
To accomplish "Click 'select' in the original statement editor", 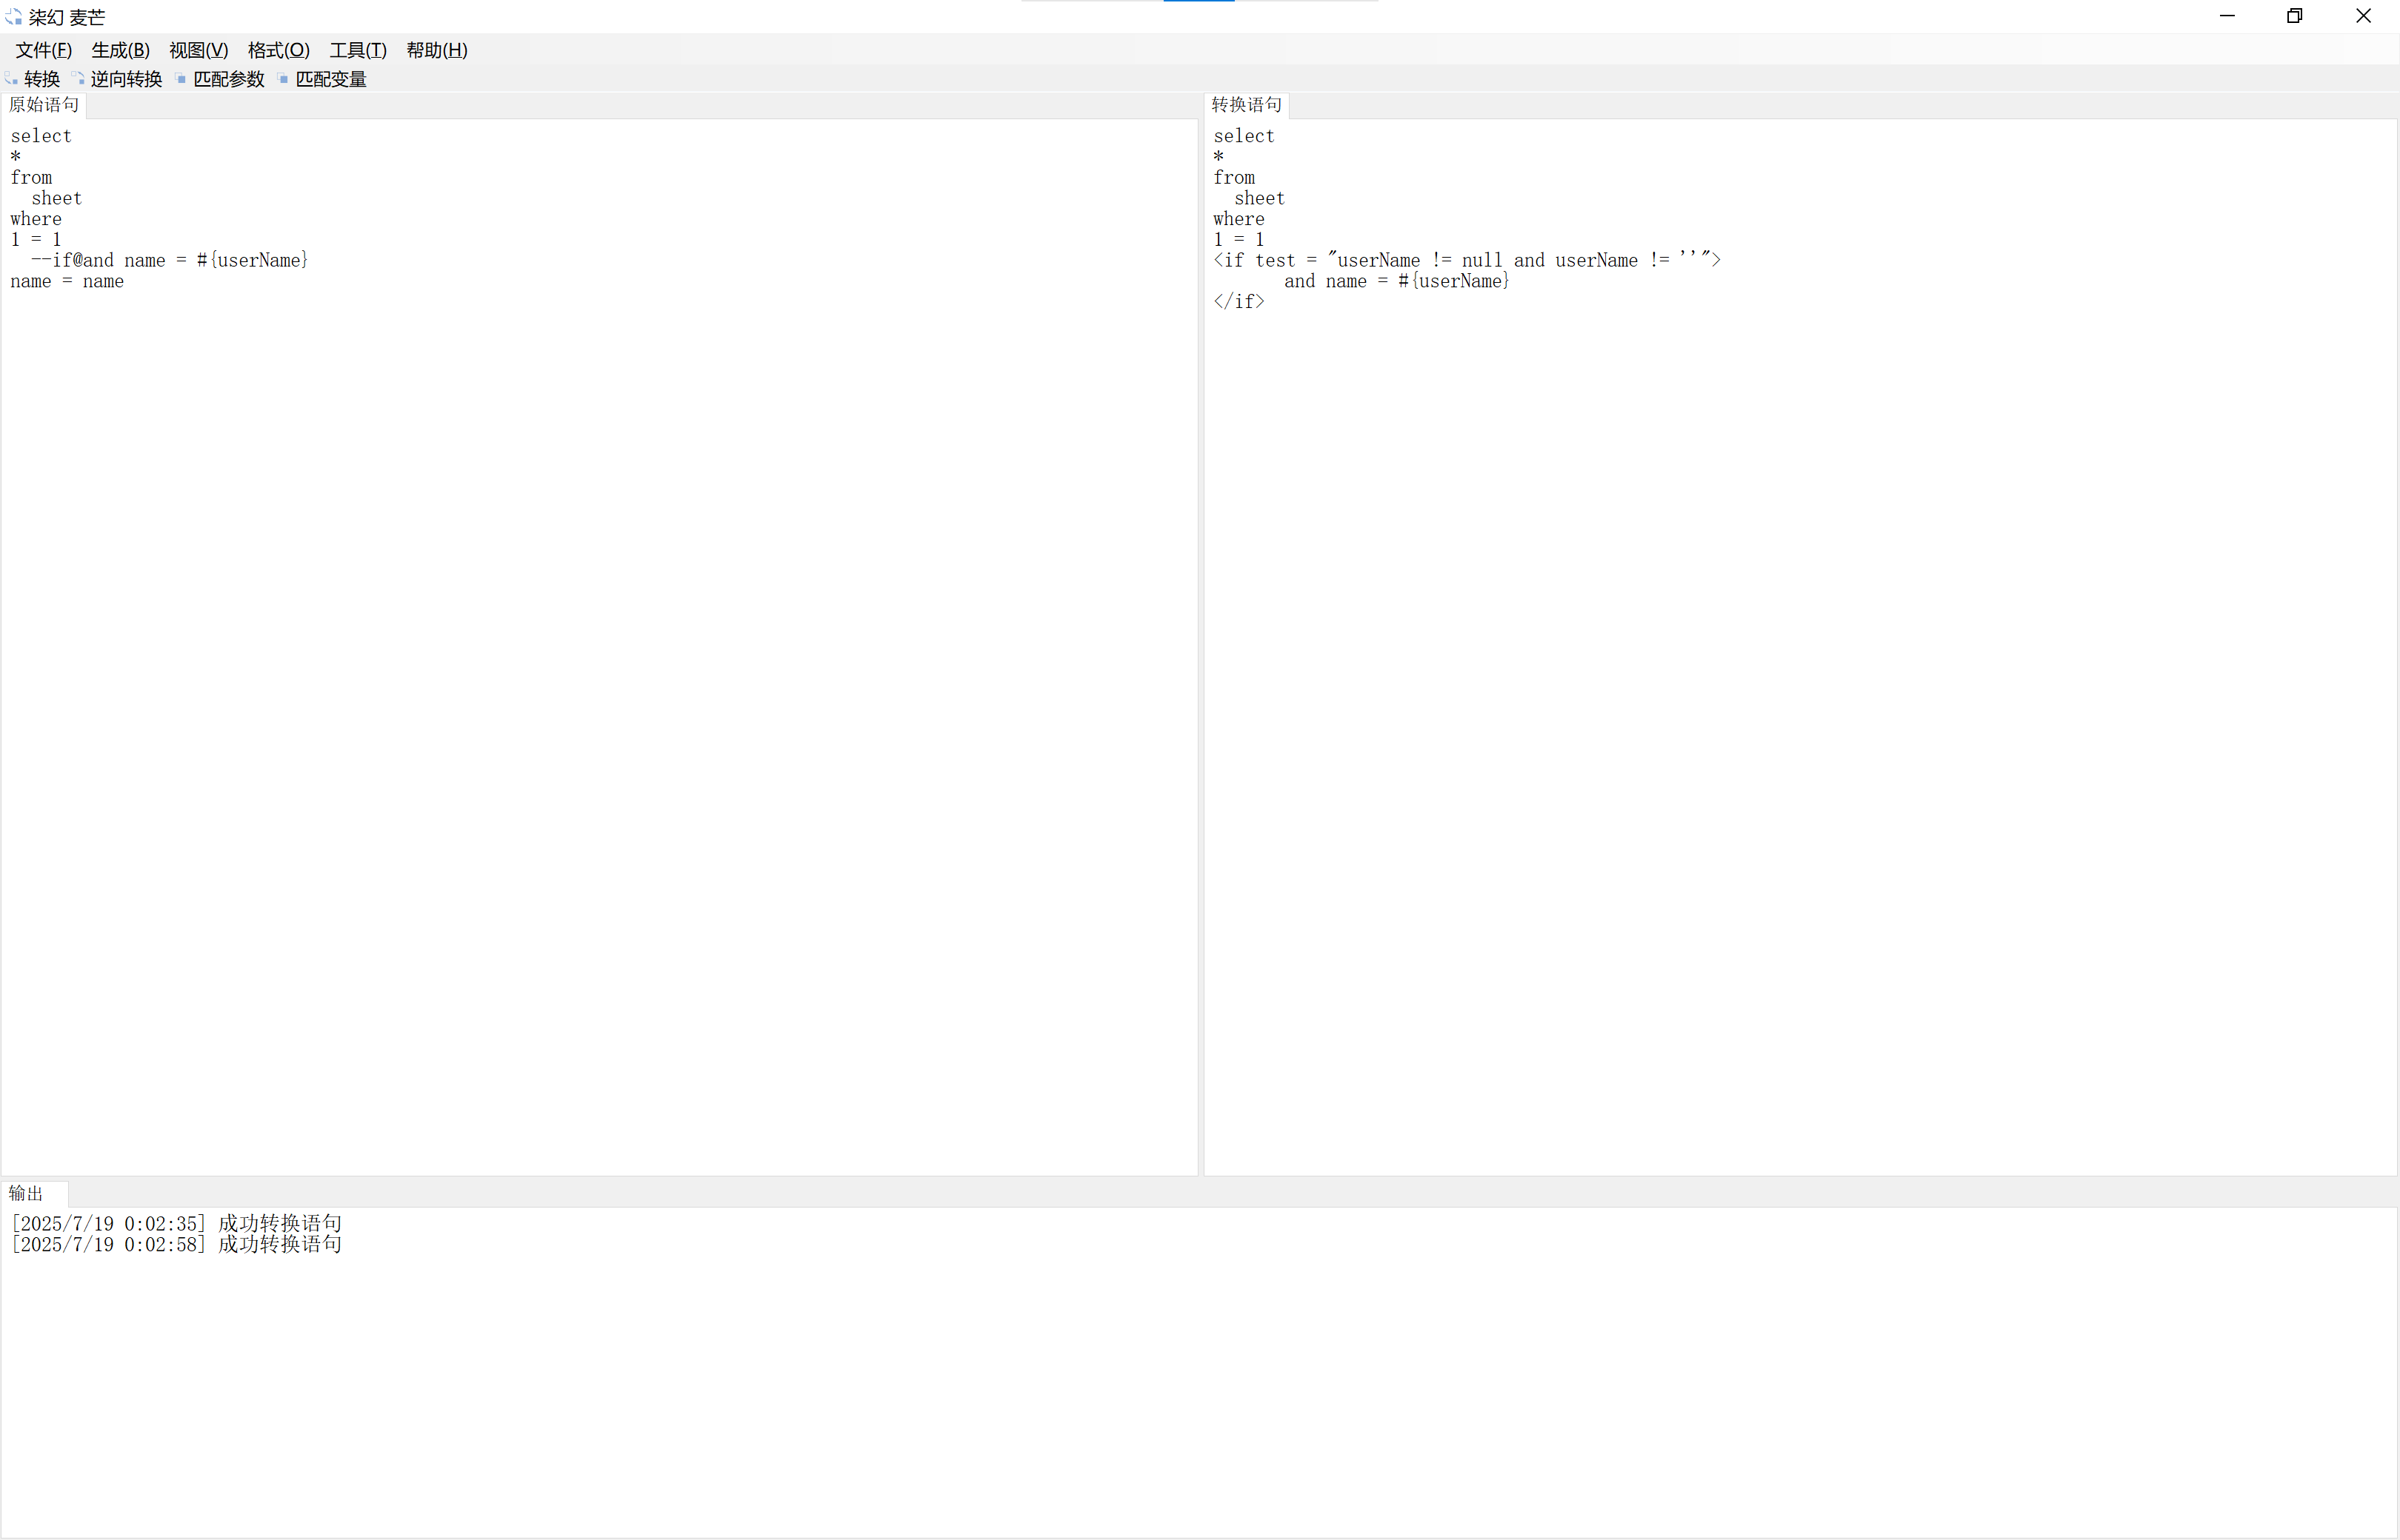I will (x=41, y=136).
